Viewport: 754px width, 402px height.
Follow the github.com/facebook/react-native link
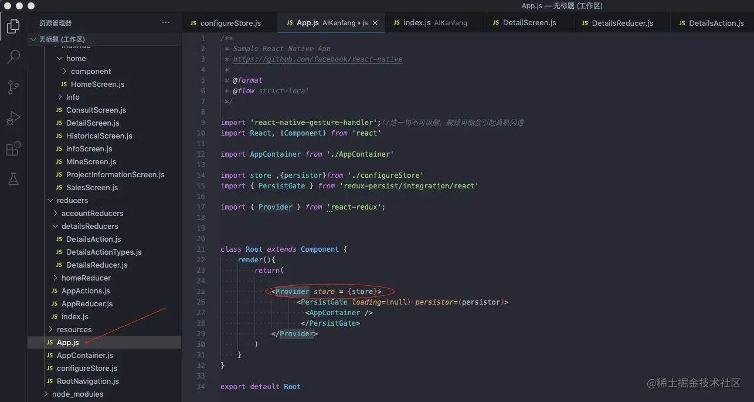pyautogui.click(x=317, y=59)
